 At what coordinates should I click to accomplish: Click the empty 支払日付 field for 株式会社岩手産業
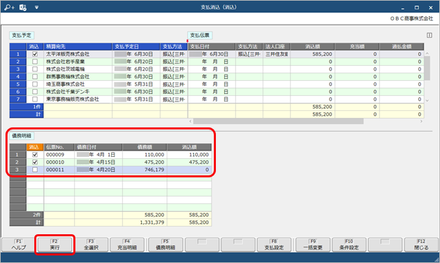pos(212,62)
